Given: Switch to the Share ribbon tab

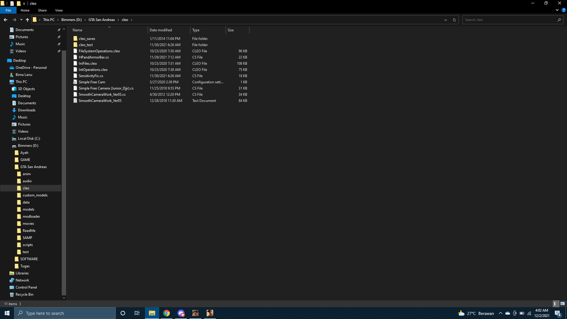Looking at the screenshot, I should coord(42,10).
